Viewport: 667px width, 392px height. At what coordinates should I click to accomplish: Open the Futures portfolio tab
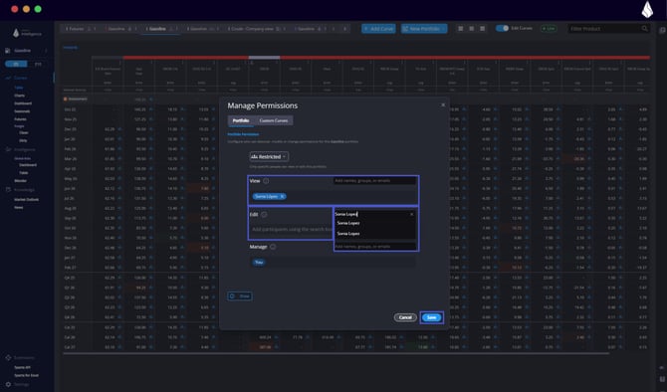76,29
